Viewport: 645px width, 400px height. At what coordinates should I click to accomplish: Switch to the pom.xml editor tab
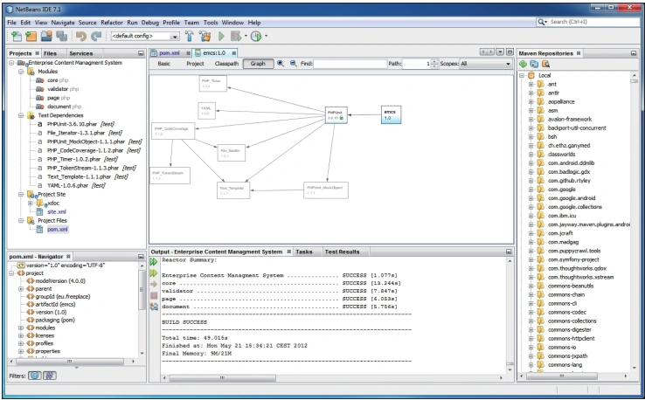tap(170, 53)
